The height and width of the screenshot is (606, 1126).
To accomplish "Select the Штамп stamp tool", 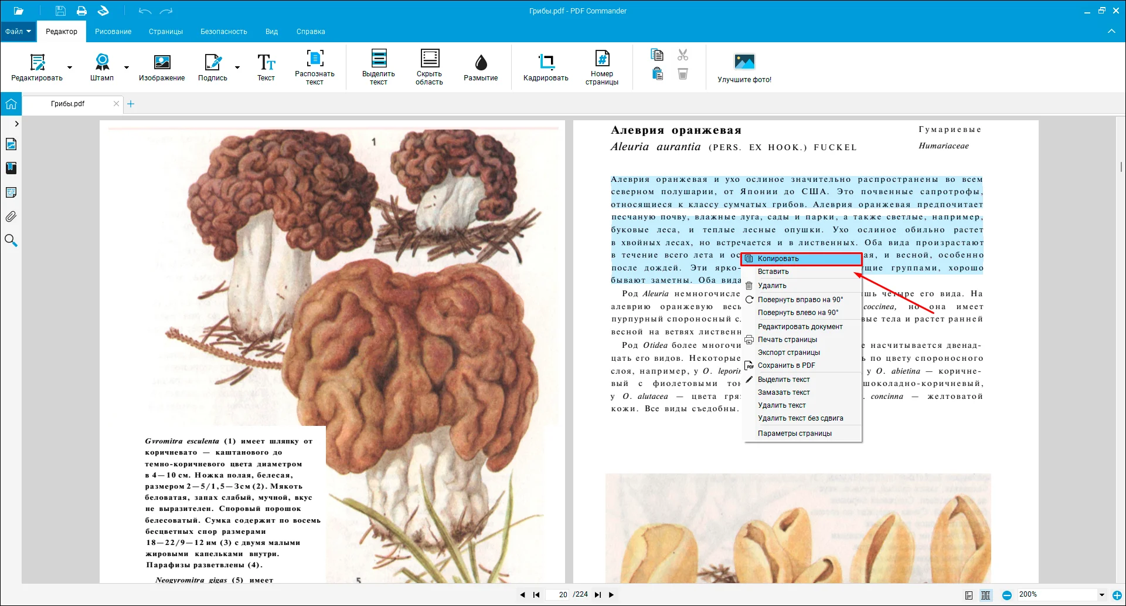I will click(102, 67).
